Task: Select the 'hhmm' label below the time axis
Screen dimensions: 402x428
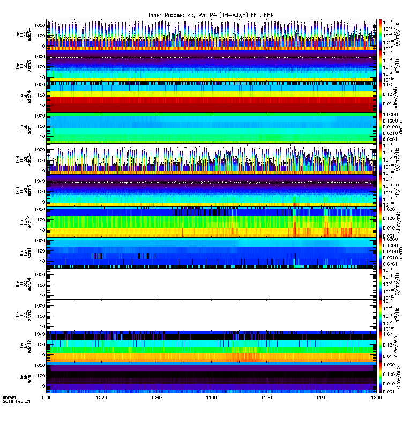Action: coord(9,398)
